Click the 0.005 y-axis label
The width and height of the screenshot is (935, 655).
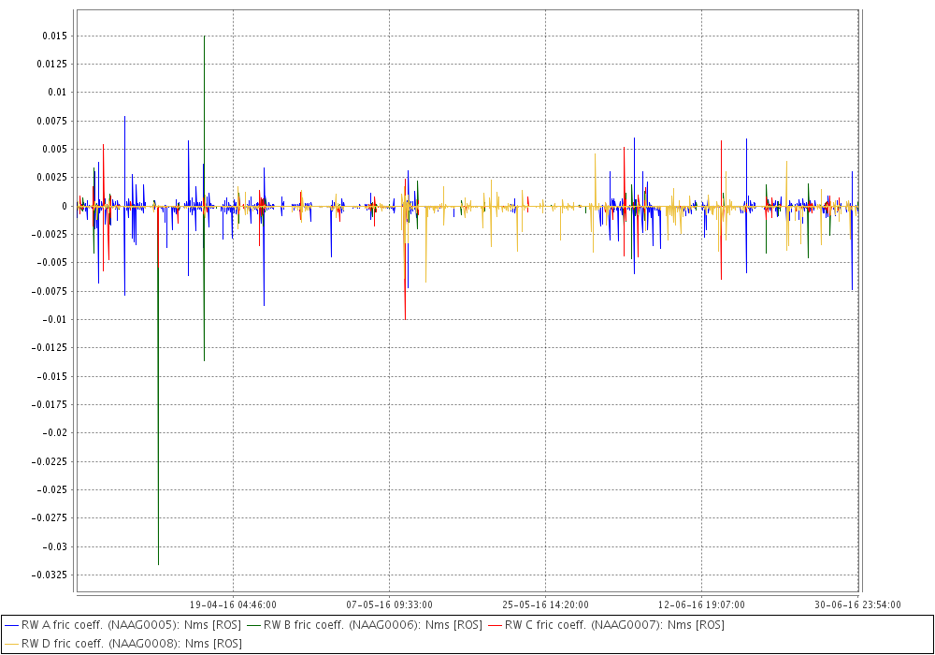[54, 149]
